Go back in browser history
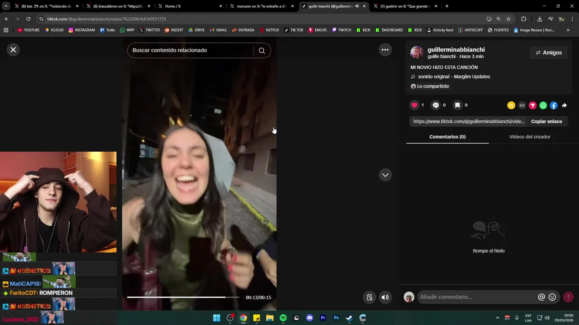 [6, 19]
